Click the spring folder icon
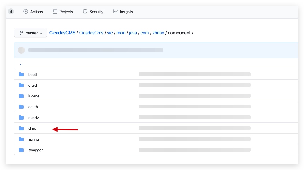 (21, 139)
